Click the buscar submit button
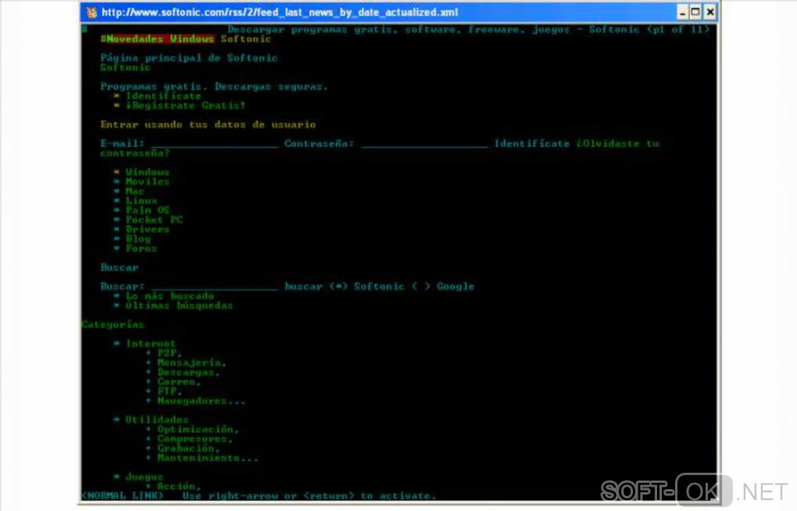Image resolution: width=797 pixels, height=511 pixels. coord(303,287)
